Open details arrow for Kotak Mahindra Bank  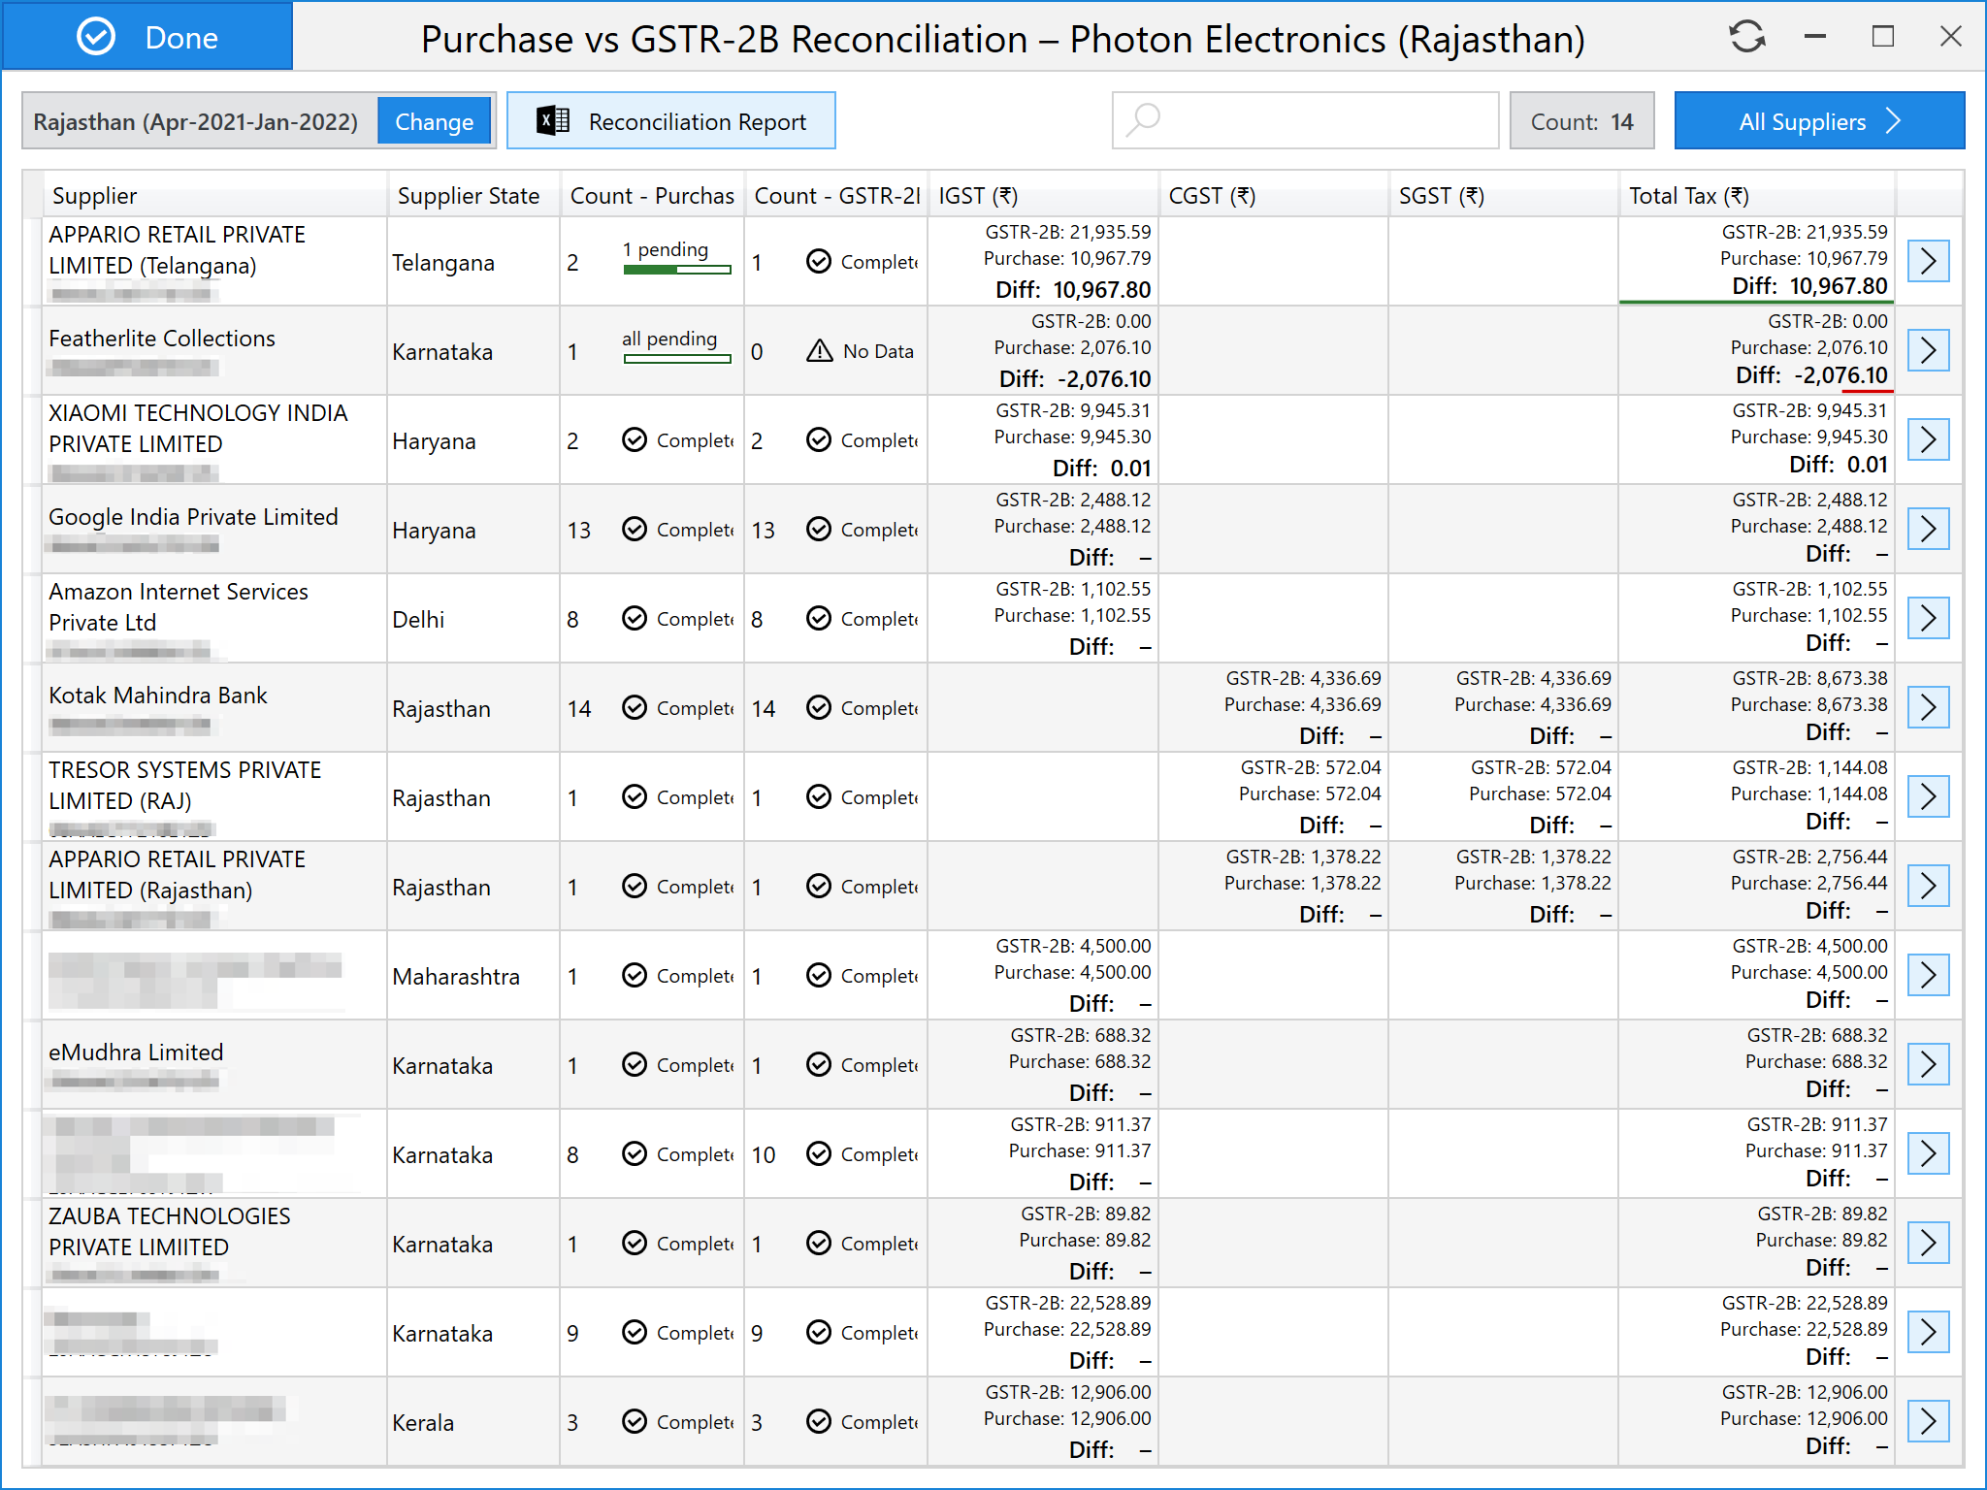pos(1928,707)
